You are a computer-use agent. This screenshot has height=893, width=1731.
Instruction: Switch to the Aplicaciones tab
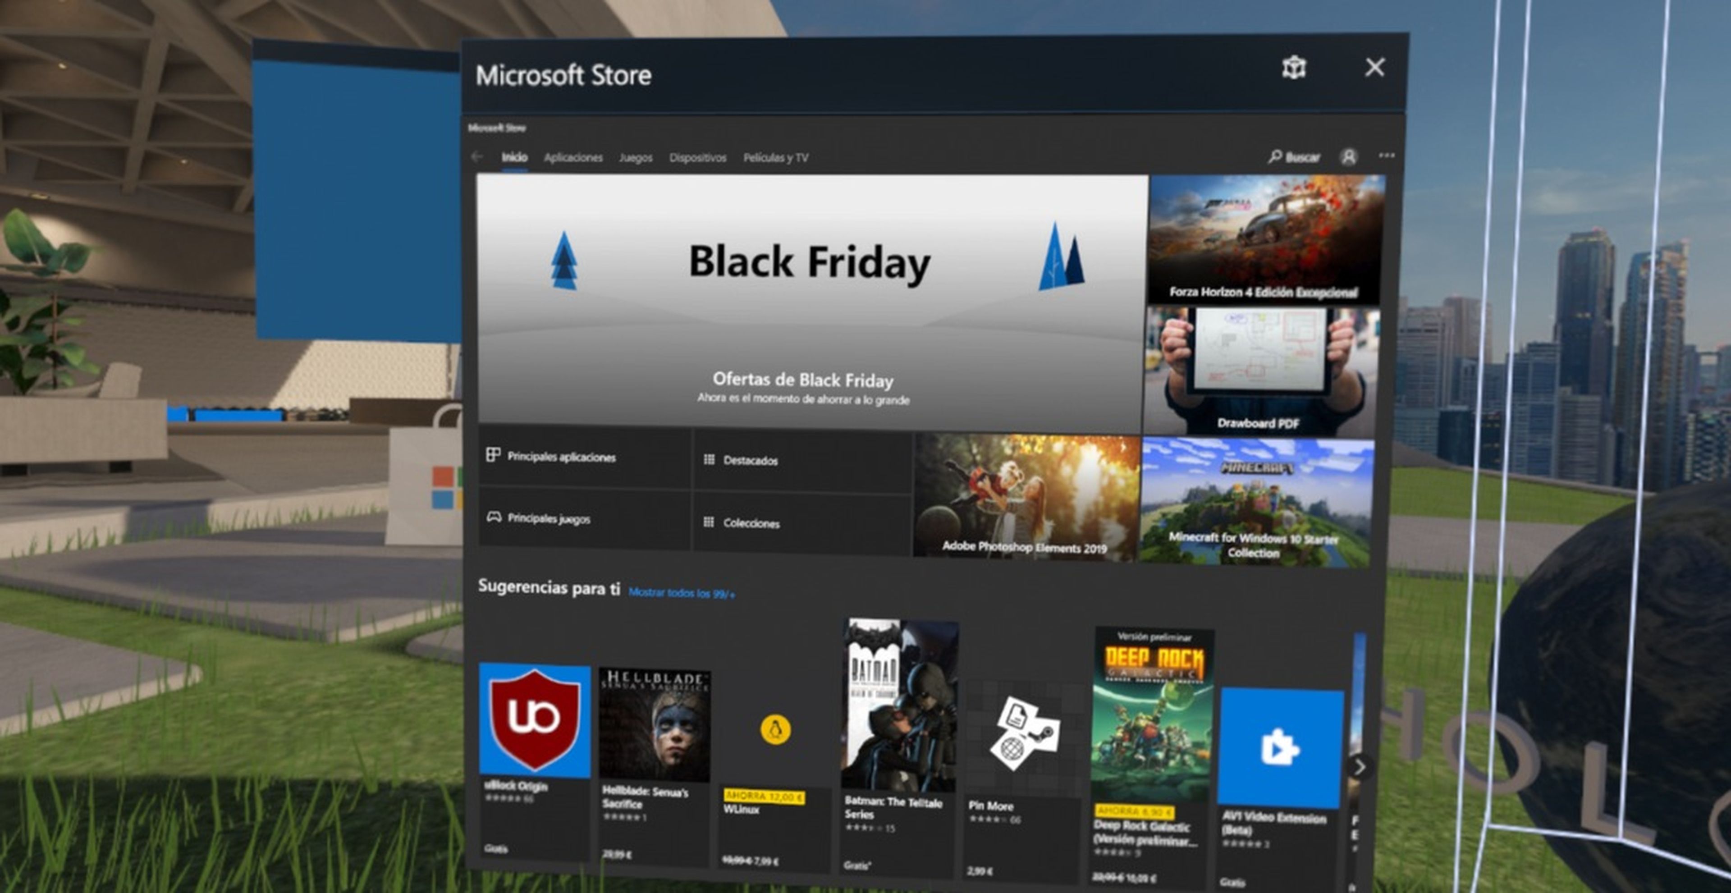(x=573, y=157)
